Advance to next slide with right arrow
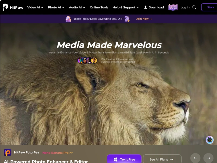The width and height of the screenshot is (217, 163). tap(208, 158)
